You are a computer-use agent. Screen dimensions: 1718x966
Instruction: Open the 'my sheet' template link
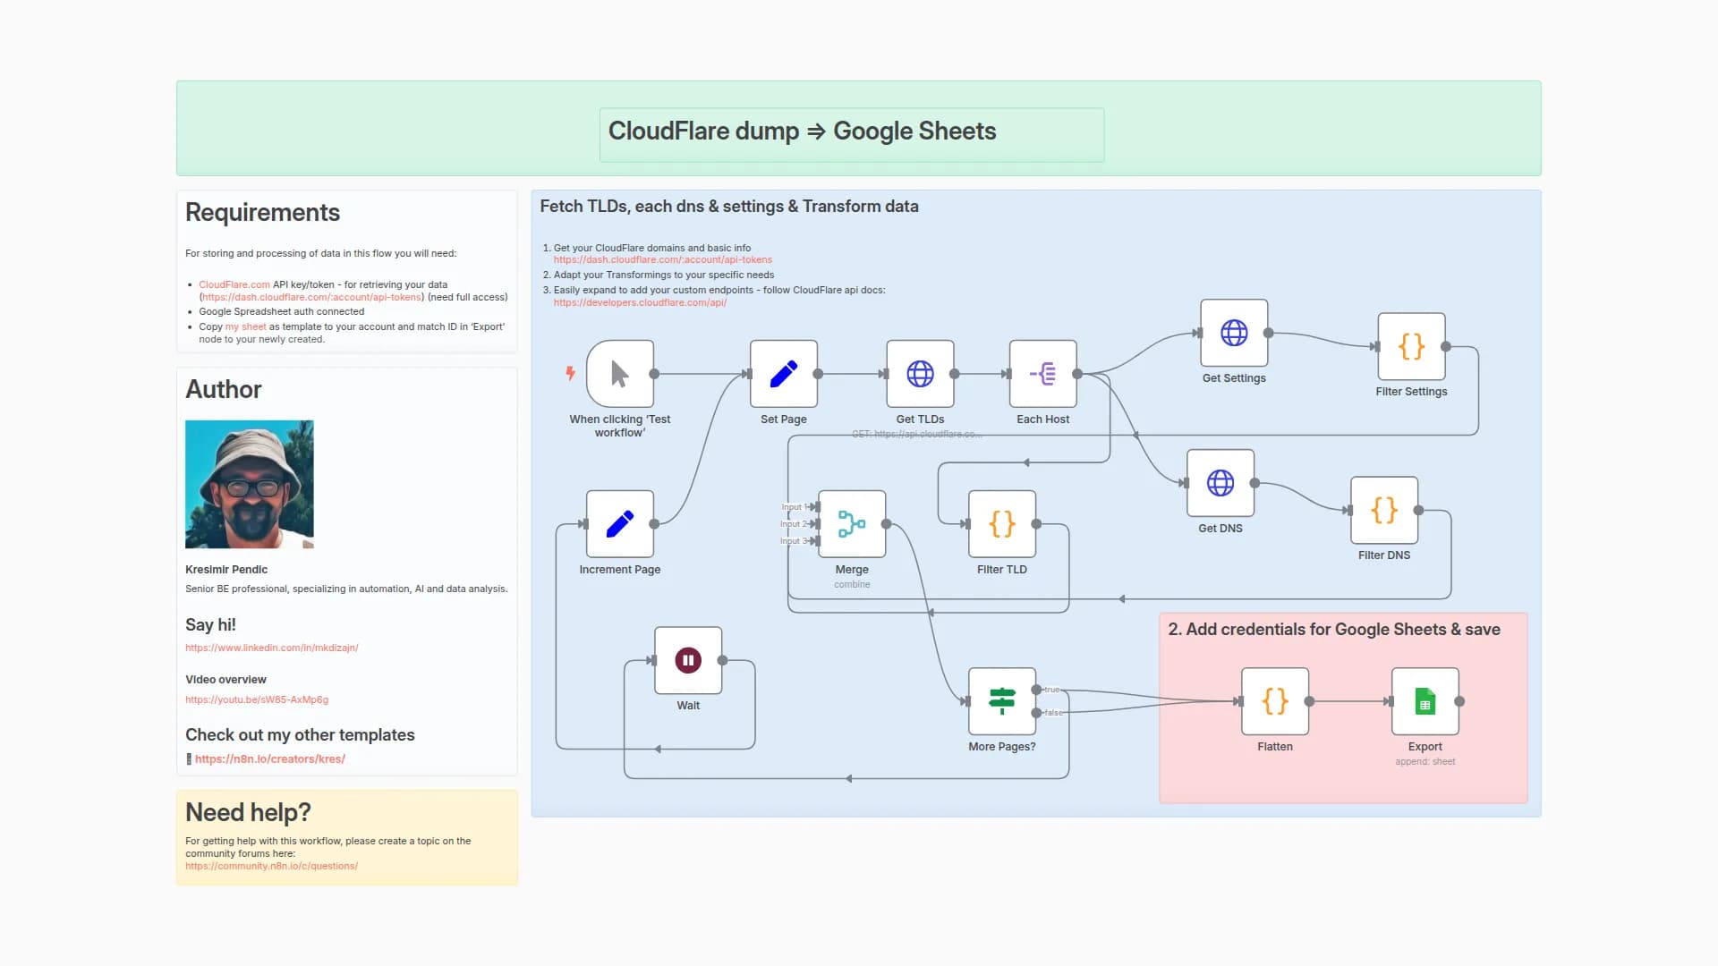[x=246, y=326]
